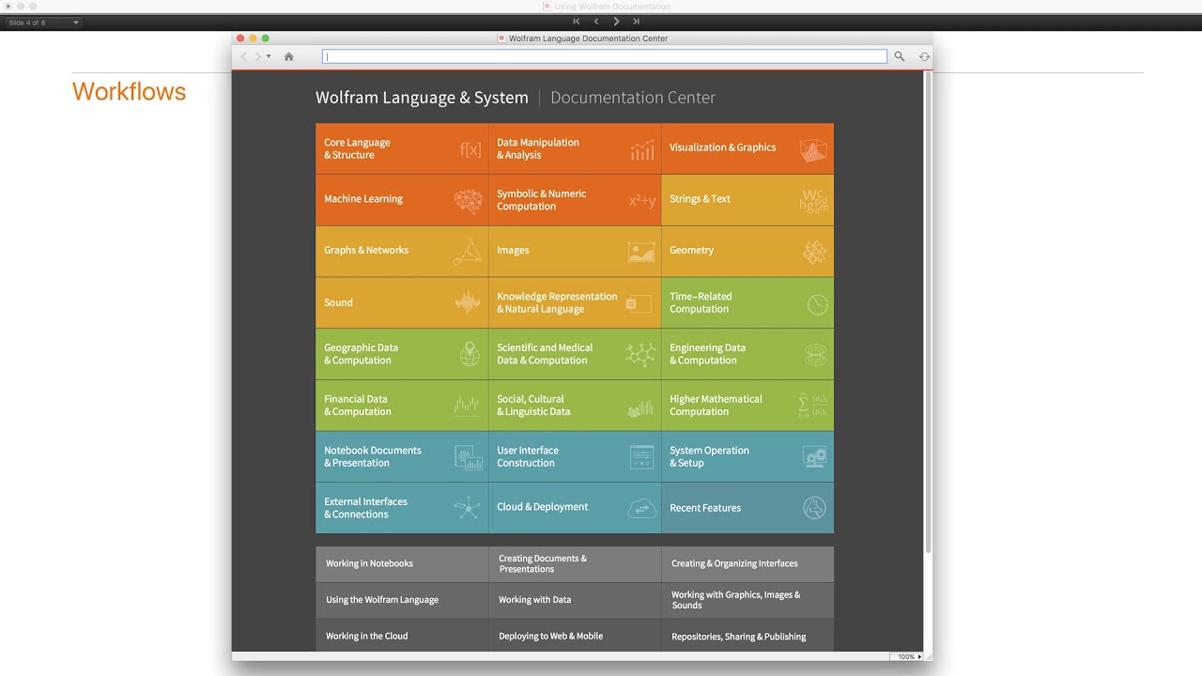Go to documentation home page

(x=288, y=56)
